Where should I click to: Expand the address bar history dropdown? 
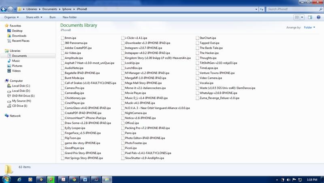(x=256, y=9)
